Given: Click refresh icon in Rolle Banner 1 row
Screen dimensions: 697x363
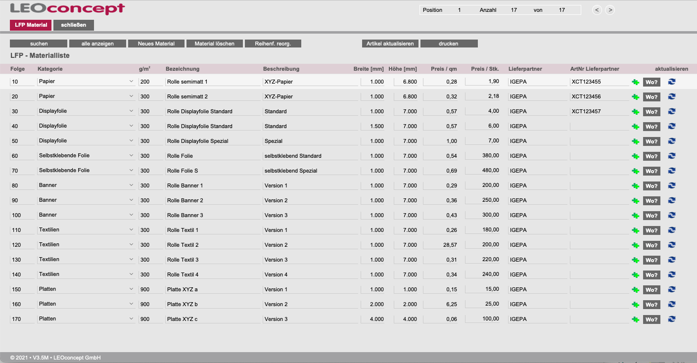Looking at the screenshot, I should click(672, 185).
